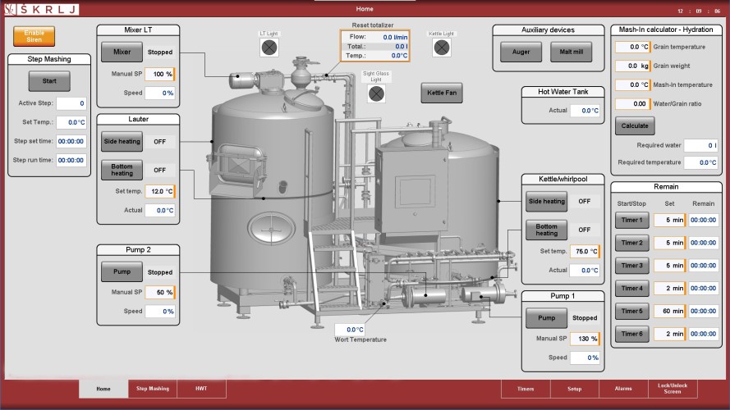
Task: Toggle the Kettle Light indicator icon
Action: (442, 47)
